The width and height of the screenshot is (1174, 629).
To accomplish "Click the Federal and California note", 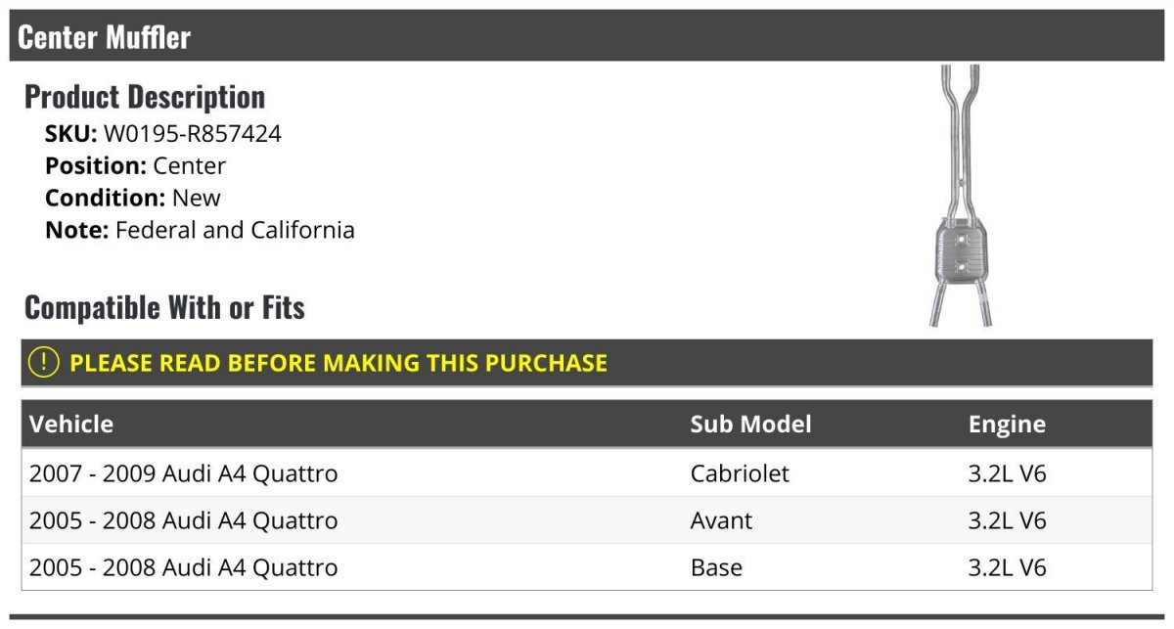I will click(235, 231).
